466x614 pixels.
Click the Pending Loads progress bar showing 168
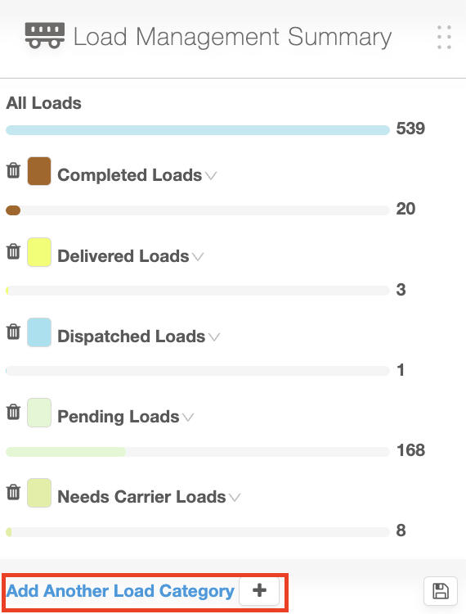point(198,452)
